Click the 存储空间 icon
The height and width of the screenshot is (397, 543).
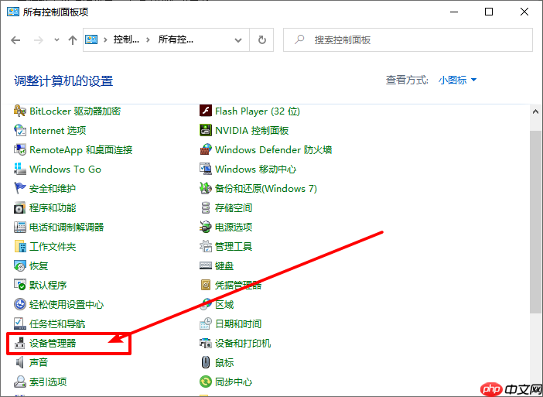(x=206, y=208)
